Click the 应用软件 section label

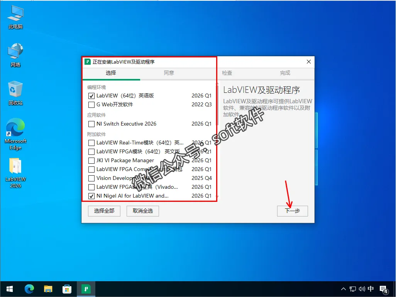click(x=96, y=115)
